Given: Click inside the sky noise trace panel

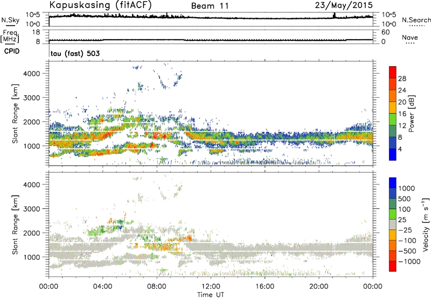Looking at the screenshot, I should coord(211,19).
